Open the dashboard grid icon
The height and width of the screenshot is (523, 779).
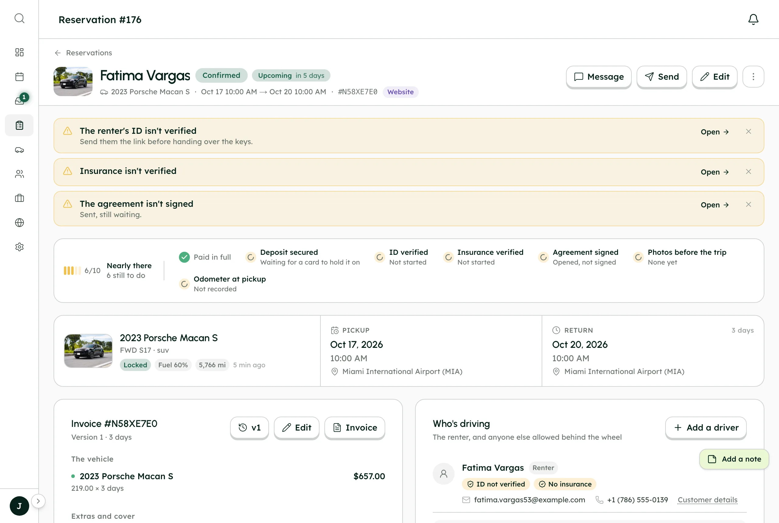pos(19,52)
